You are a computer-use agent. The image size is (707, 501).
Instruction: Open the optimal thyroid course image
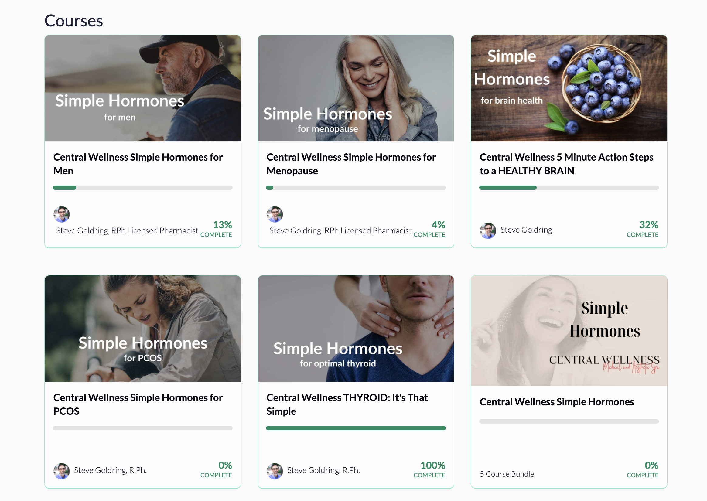coord(356,329)
